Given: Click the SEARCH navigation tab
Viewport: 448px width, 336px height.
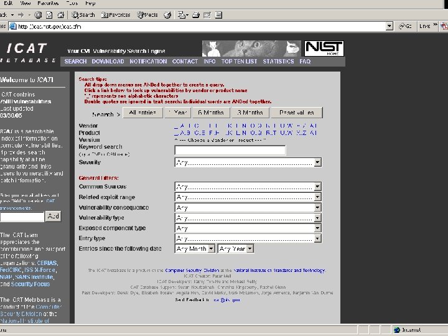Looking at the screenshot, I should tap(75, 61).
